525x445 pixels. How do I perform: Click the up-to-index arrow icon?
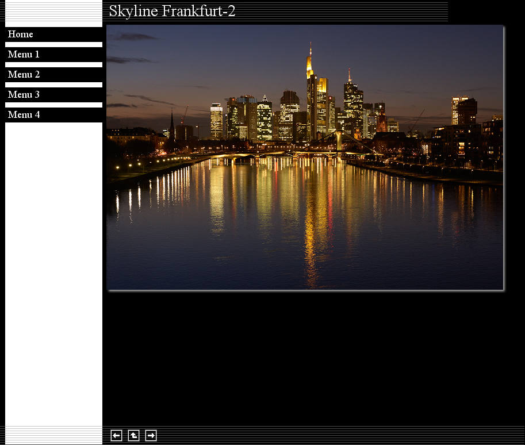click(x=133, y=436)
